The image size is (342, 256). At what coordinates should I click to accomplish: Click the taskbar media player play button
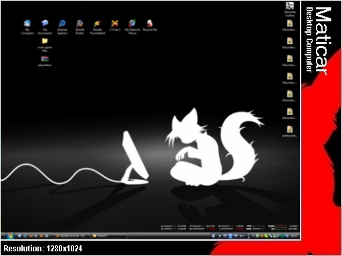click(230, 235)
